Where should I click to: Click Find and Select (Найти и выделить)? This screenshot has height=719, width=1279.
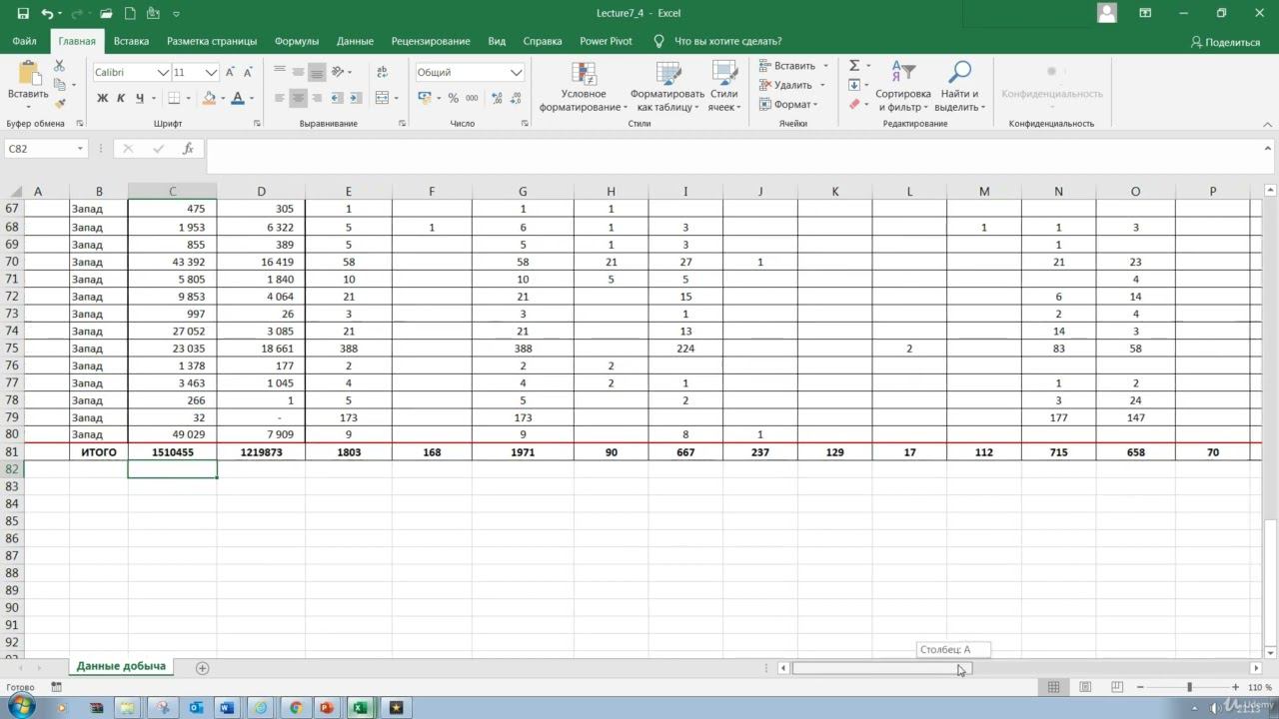point(959,87)
